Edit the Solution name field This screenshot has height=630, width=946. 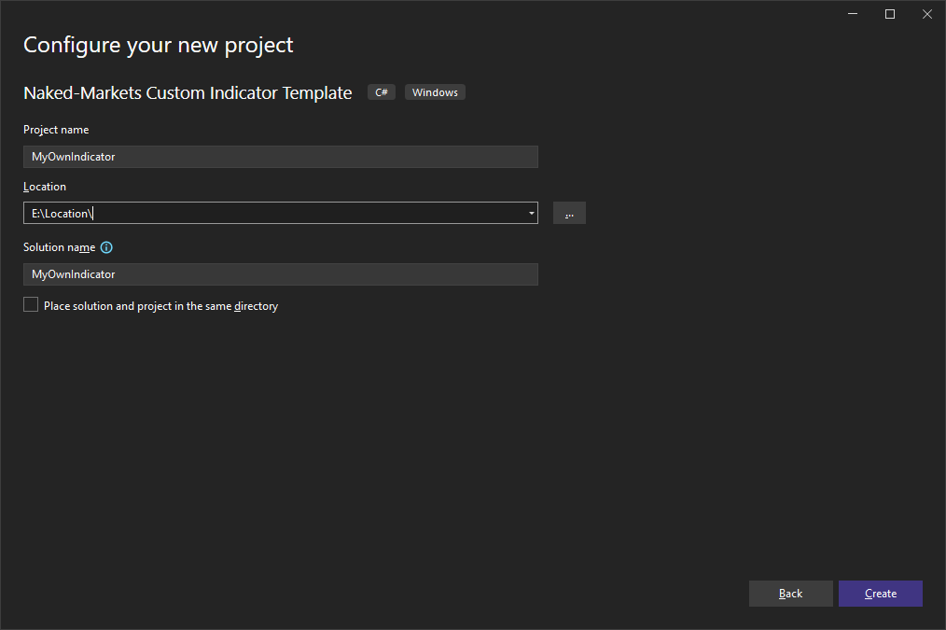tap(281, 274)
